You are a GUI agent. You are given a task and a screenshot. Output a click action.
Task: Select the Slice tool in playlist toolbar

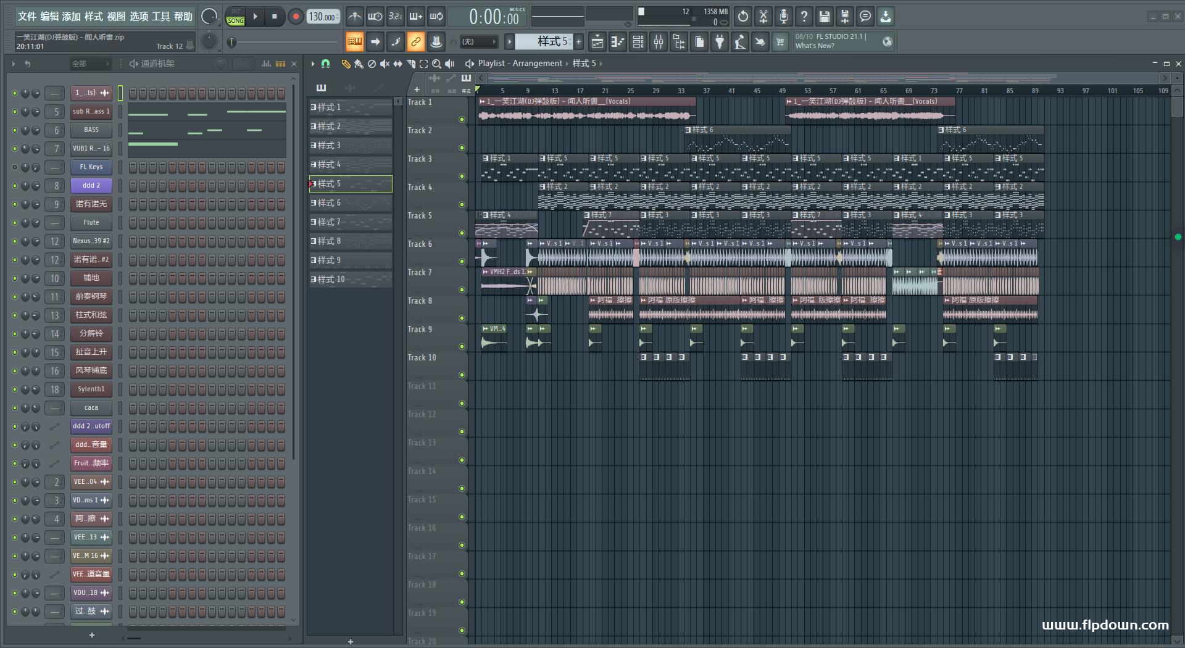tap(410, 64)
